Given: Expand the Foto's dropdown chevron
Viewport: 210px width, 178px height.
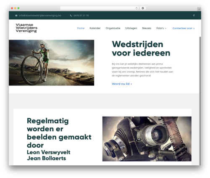Looking at the screenshot, I should [165, 28].
